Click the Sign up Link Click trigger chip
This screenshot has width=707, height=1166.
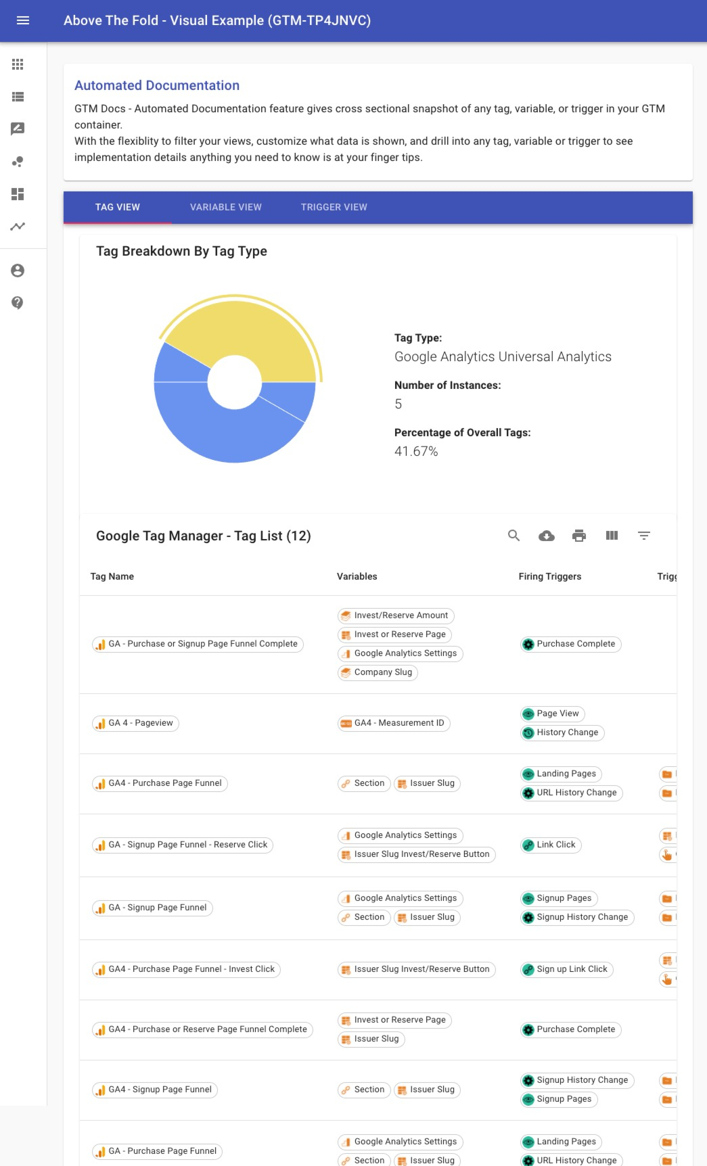tap(566, 969)
